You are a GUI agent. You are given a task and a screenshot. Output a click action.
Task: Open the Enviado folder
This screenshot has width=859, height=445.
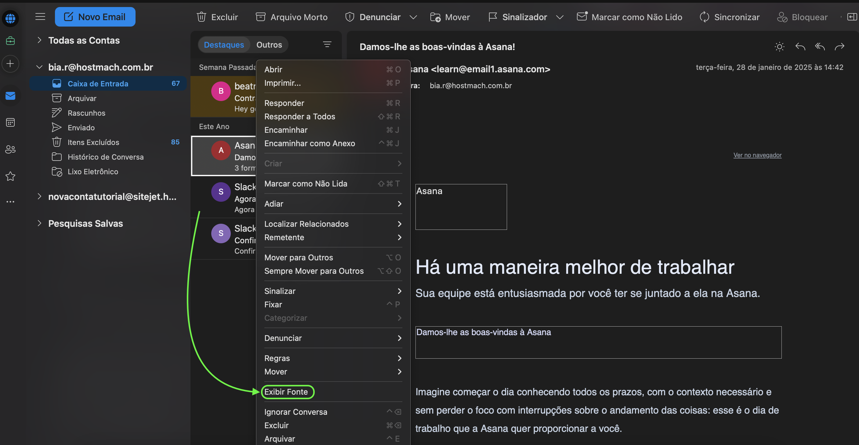point(108,128)
